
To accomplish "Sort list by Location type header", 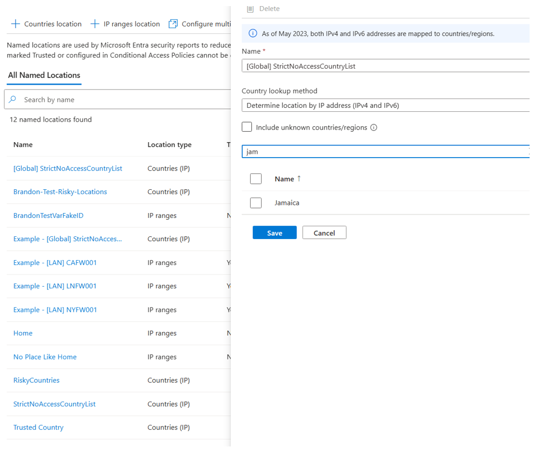I will pyautogui.click(x=169, y=144).
